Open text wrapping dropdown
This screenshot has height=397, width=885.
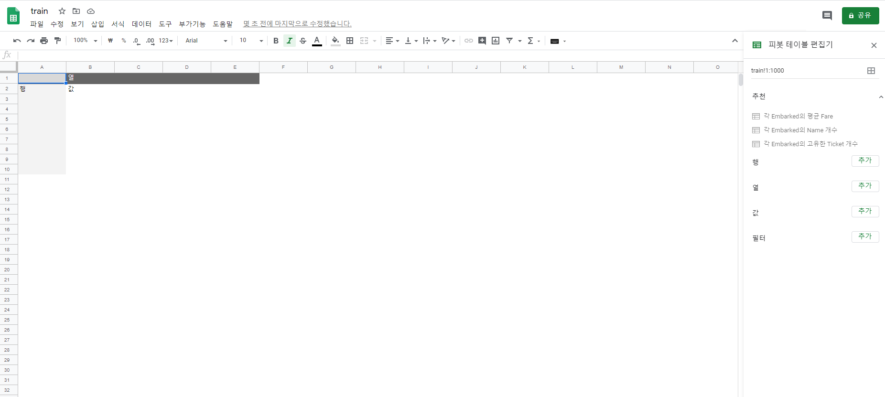click(430, 41)
